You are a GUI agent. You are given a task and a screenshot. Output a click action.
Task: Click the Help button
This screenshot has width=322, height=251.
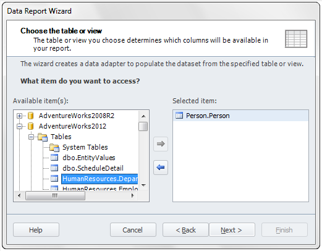(36, 230)
